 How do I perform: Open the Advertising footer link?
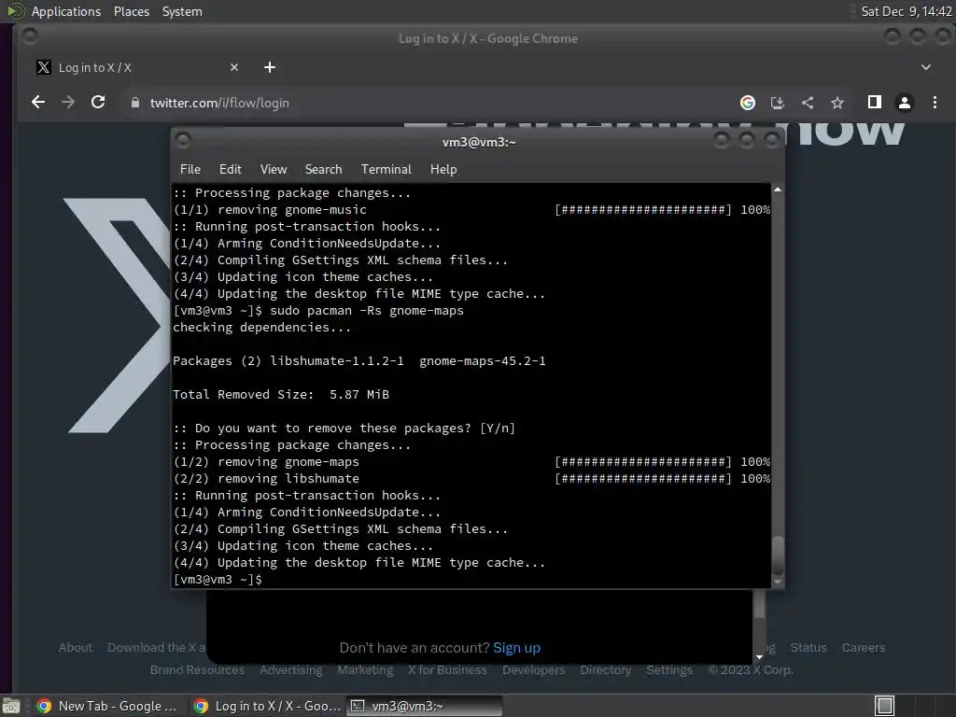click(291, 670)
